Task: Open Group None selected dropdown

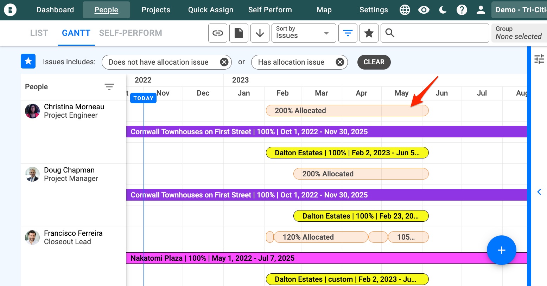Action: pos(519,33)
